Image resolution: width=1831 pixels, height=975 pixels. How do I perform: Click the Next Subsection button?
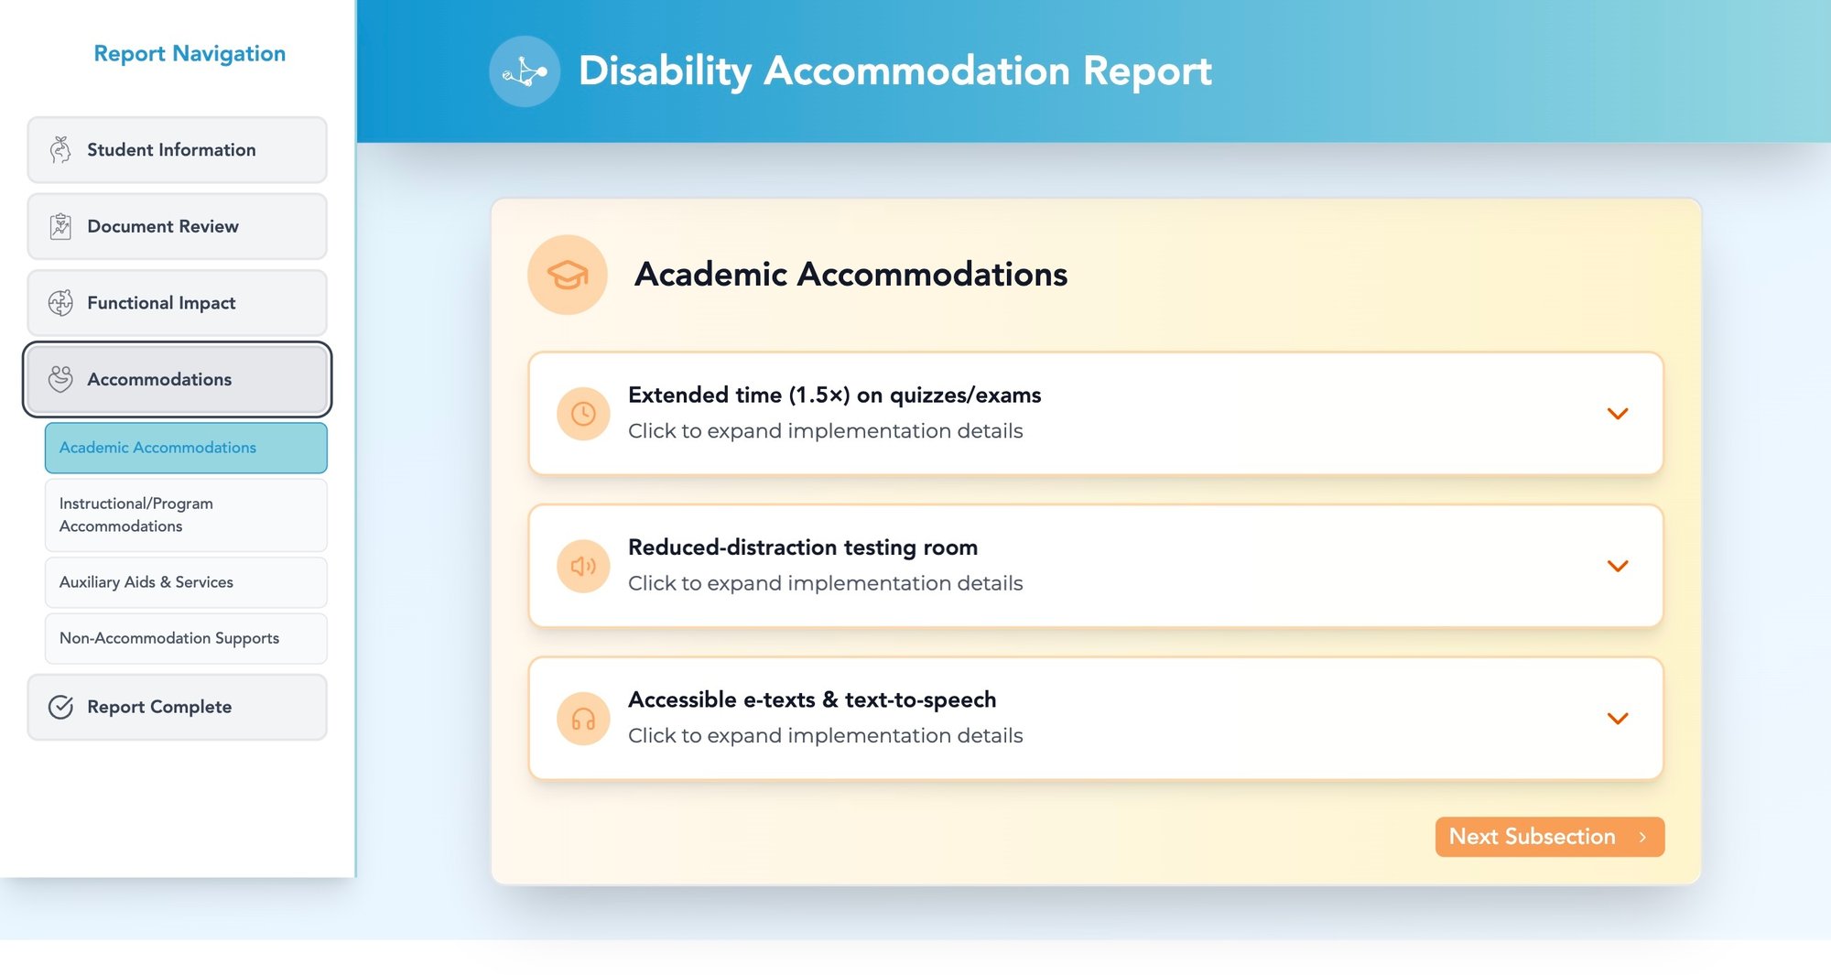point(1550,837)
